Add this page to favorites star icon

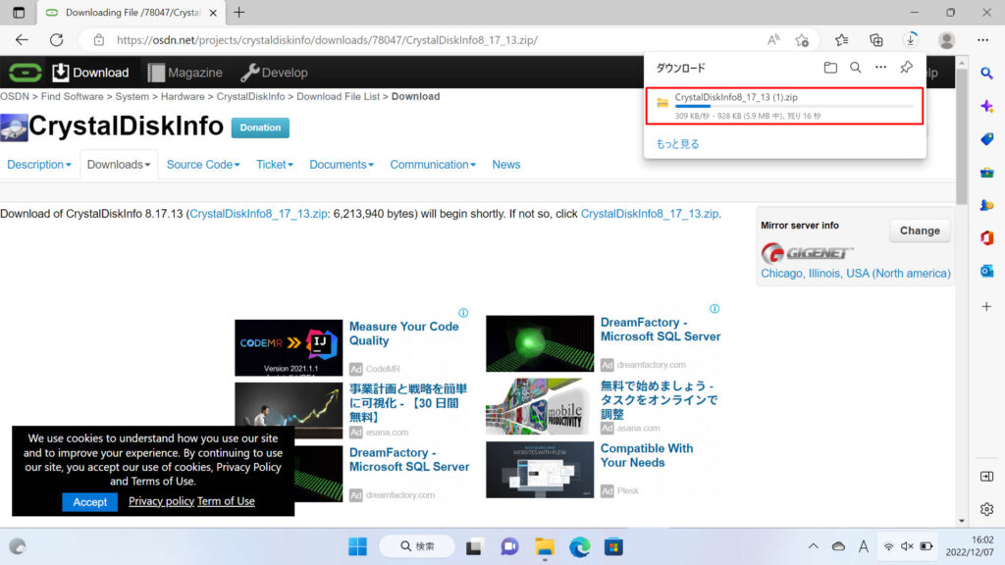[x=802, y=39]
